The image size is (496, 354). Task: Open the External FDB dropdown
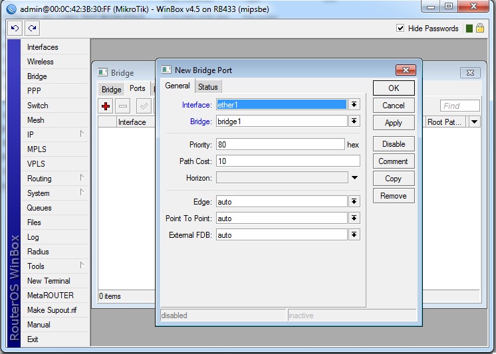[x=354, y=235]
